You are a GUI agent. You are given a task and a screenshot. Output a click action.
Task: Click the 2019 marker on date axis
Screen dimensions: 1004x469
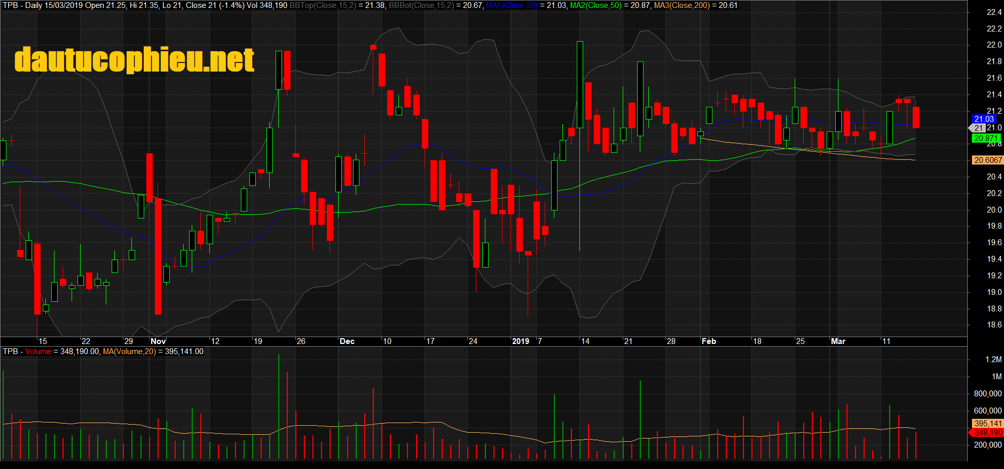(520, 341)
